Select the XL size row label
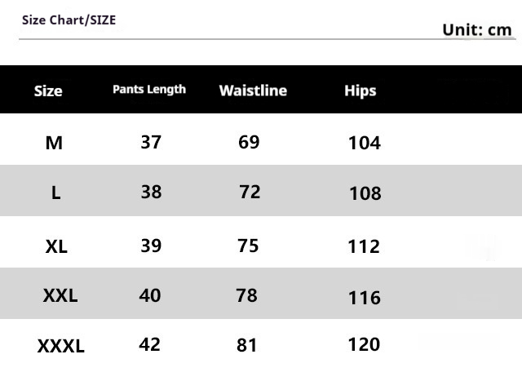522x372 pixels. click(56, 247)
